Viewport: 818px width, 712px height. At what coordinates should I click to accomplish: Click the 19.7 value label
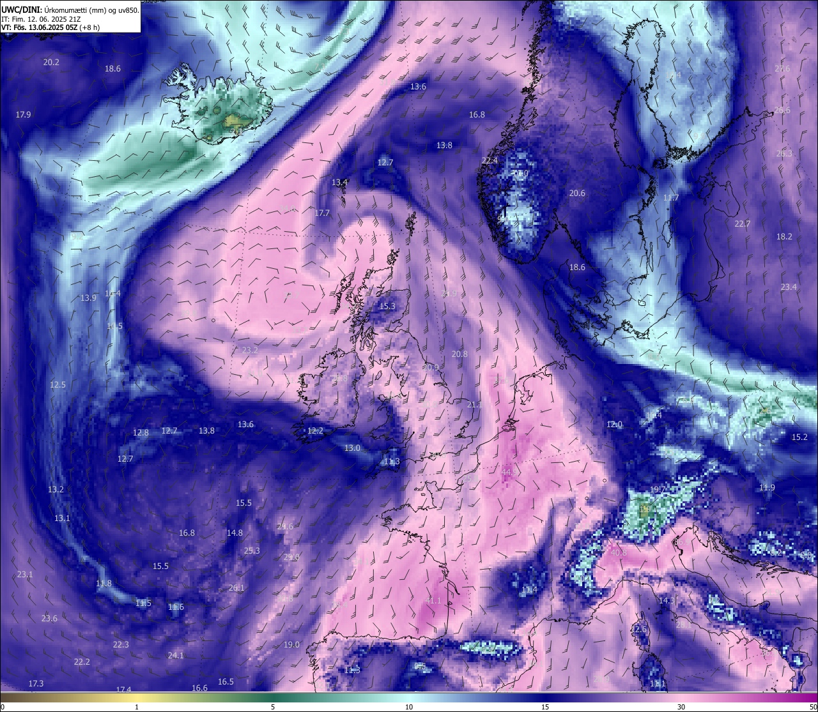(658, 489)
